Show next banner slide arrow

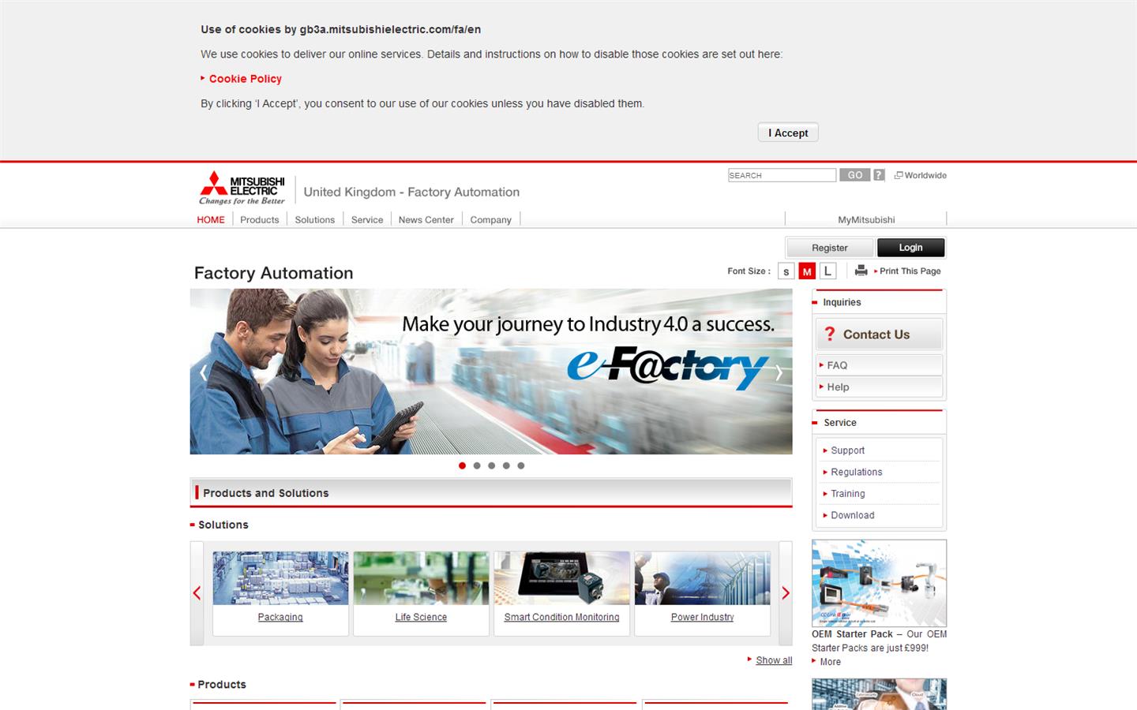779,372
